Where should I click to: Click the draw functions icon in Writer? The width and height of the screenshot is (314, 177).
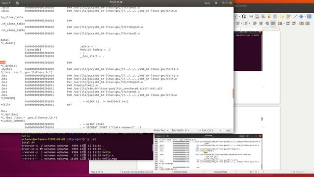pyautogui.click(x=310, y=16)
